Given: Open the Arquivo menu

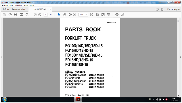Looking at the screenshot, I should 5,5.
